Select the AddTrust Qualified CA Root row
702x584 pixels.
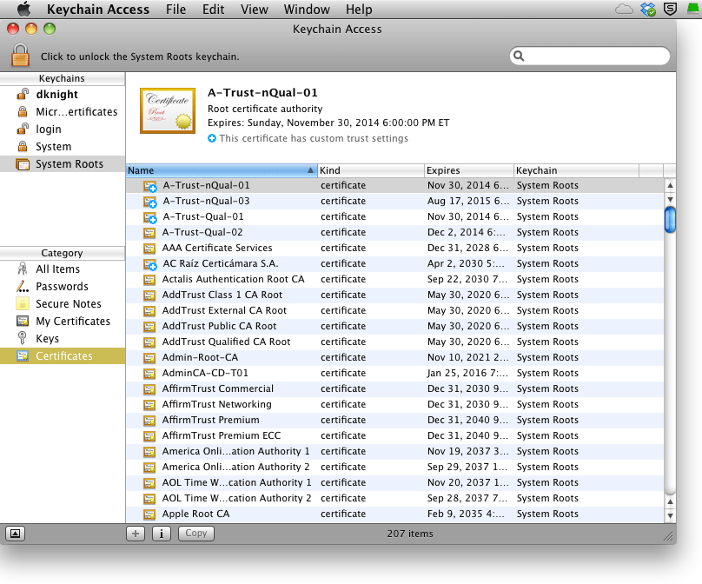tap(394, 342)
